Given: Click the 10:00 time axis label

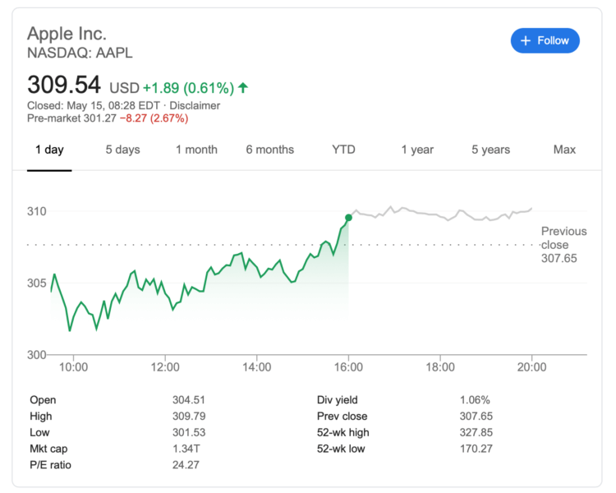Looking at the screenshot, I should click(73, 367).
